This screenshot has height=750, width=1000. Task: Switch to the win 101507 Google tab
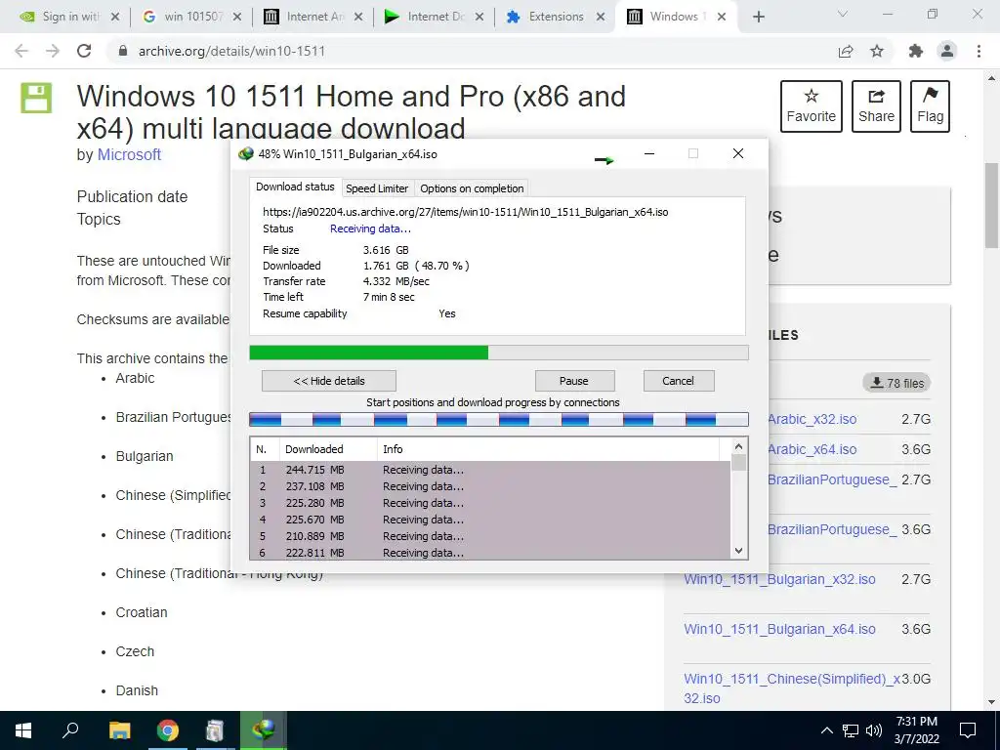coord(192,17)
